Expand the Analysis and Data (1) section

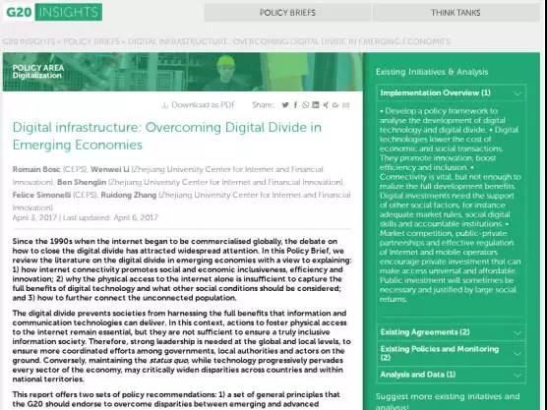tap(451, 375)
